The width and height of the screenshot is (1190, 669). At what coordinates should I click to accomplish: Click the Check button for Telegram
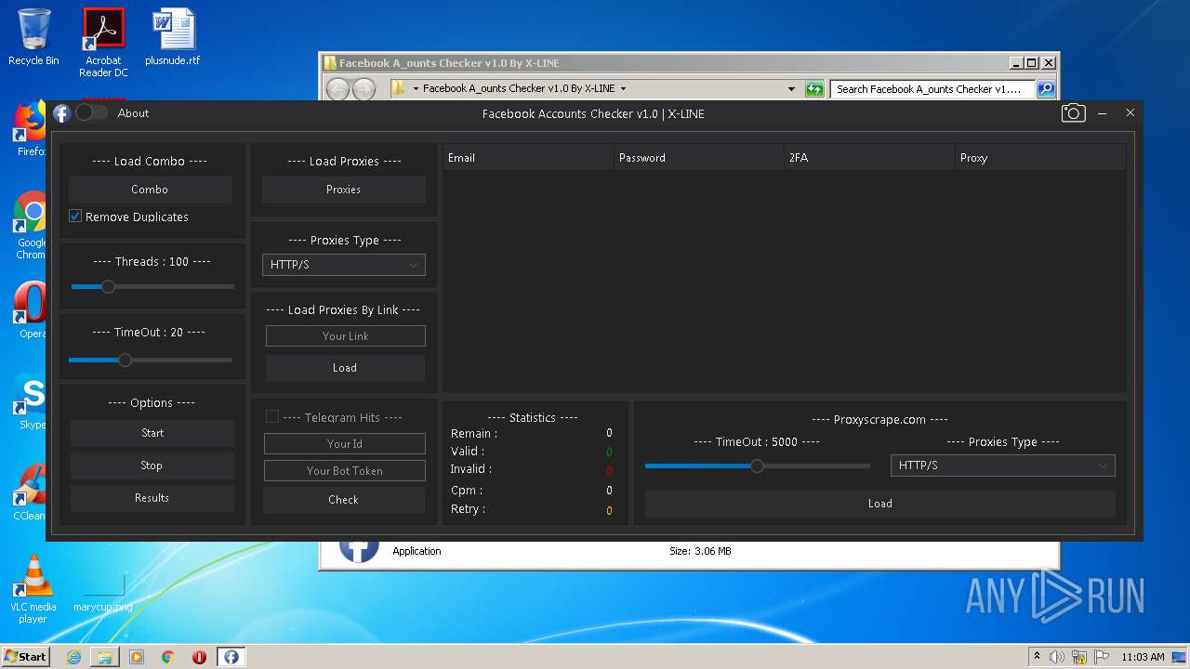click(343, 500)
